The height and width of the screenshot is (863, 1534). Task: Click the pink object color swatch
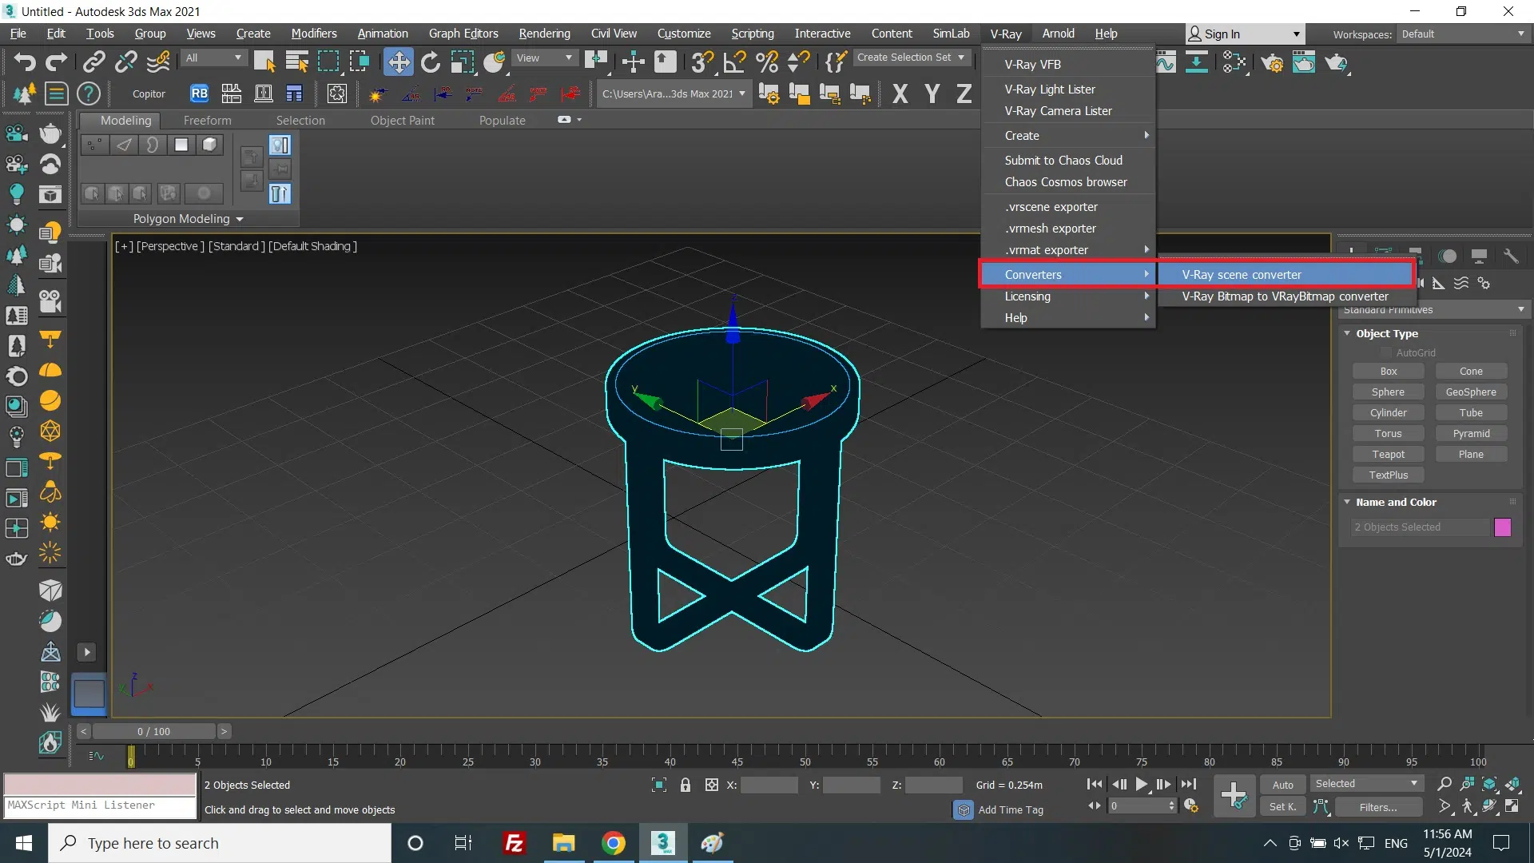click(1502, 527)
